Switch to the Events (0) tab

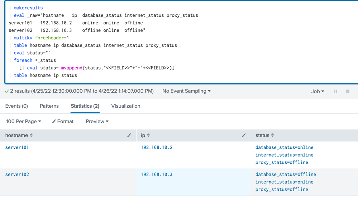tap(16, 106)
